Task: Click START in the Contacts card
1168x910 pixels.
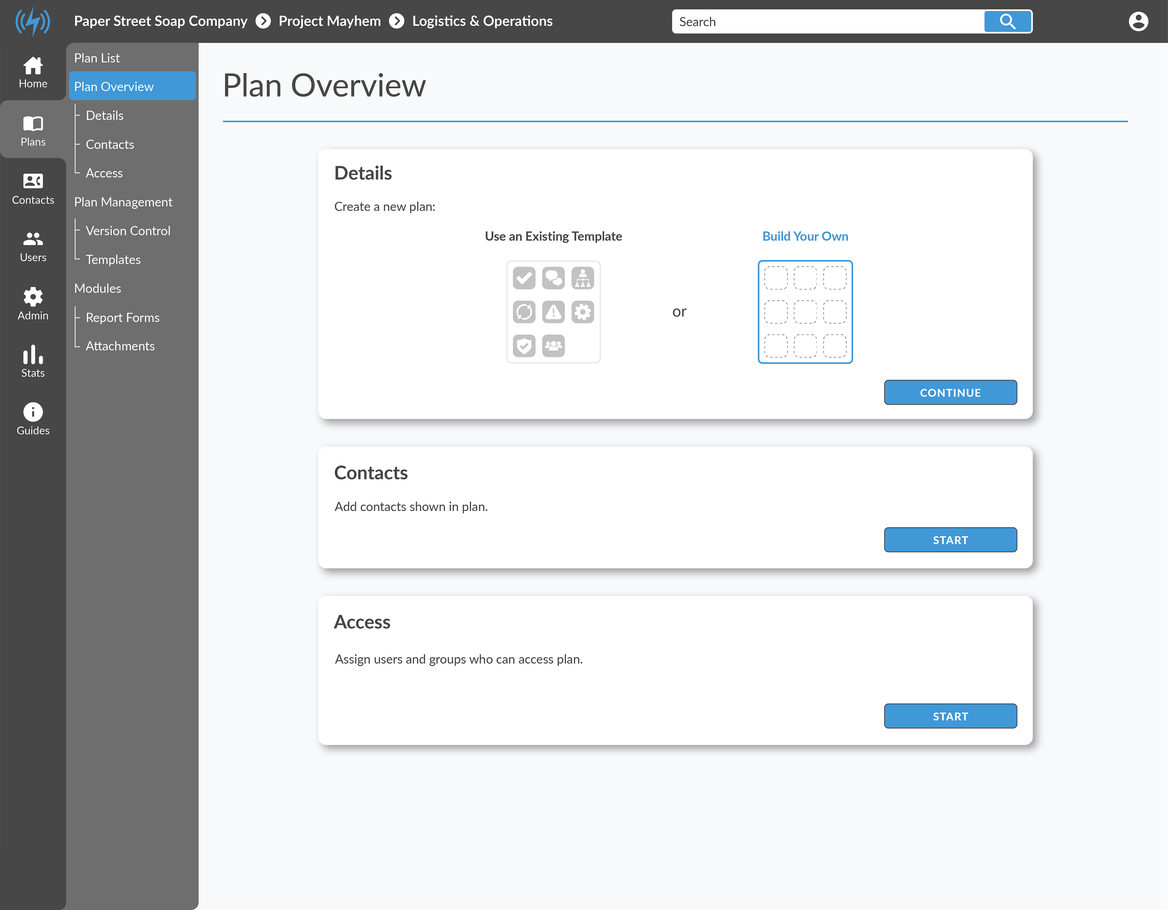Action: (x=950, y=540)
